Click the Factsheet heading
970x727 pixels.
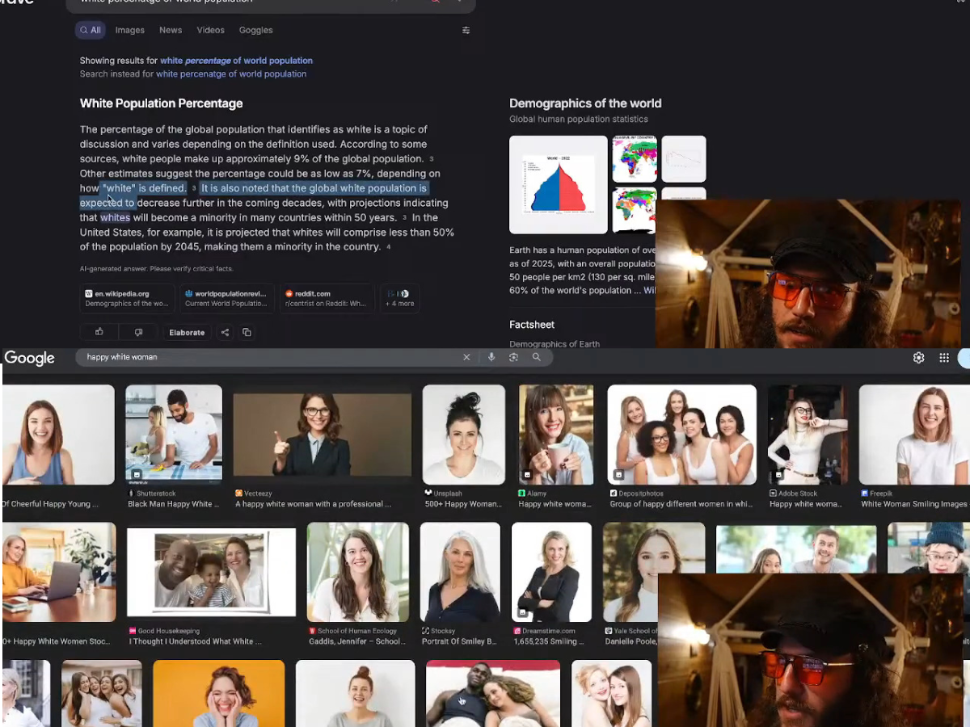coord(532,325)
